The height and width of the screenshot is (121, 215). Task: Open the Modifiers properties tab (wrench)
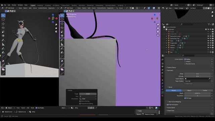point(163,83)
